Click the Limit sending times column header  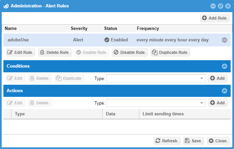pos(163,114)
